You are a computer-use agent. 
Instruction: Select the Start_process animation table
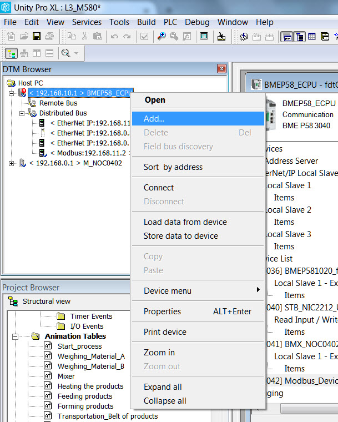(80, 346)
